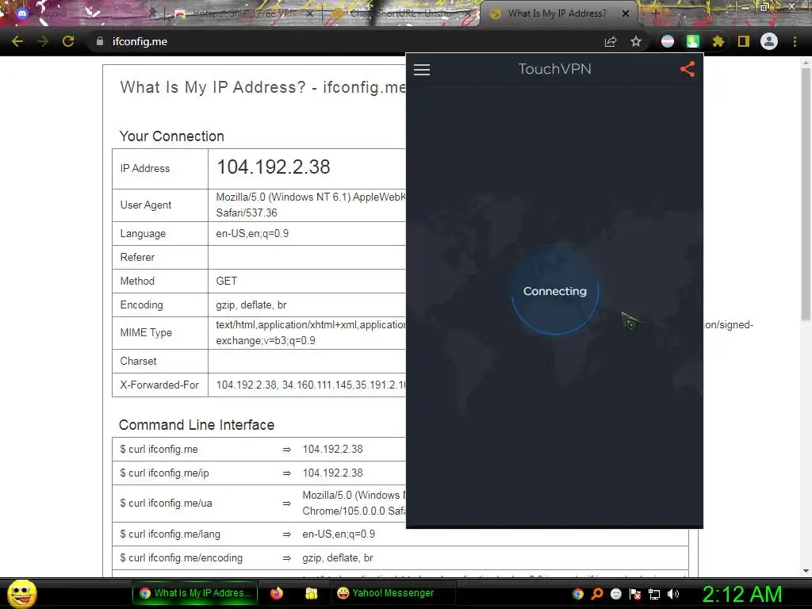The height and width of the screenshot is (609, 812).
Task: Bookmark this page with the star icon
Action: click(636, 41)
